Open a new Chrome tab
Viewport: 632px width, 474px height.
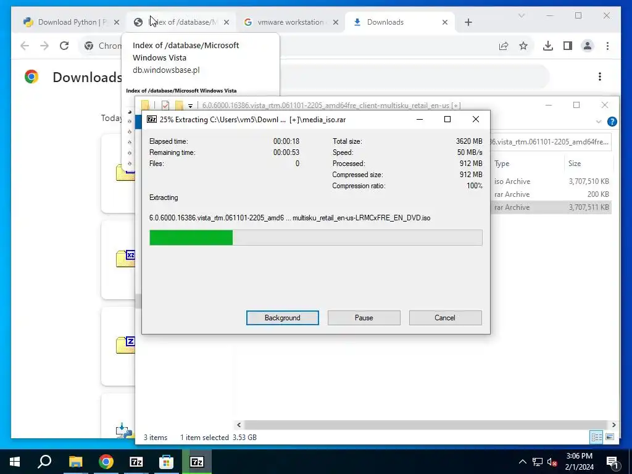468,22
